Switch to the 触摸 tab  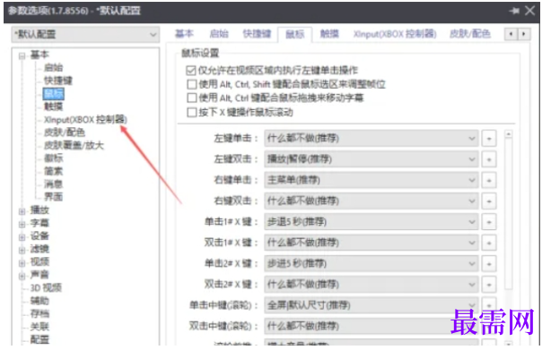coord(329,34)
